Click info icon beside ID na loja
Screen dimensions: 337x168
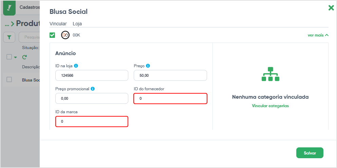(x=76, y=66)
